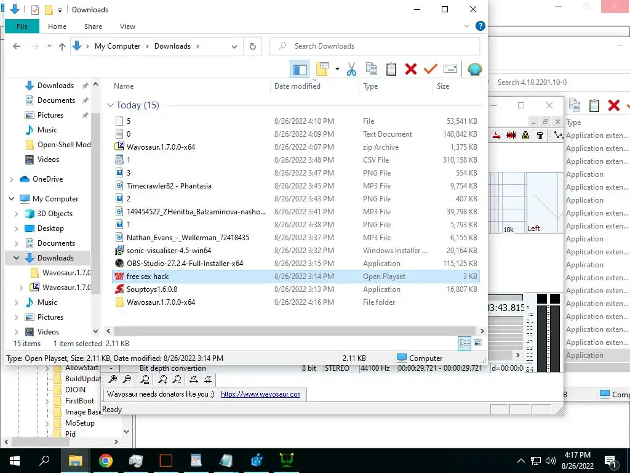Click the red X Delete icon in background Explorer

[x=613, y=105]
